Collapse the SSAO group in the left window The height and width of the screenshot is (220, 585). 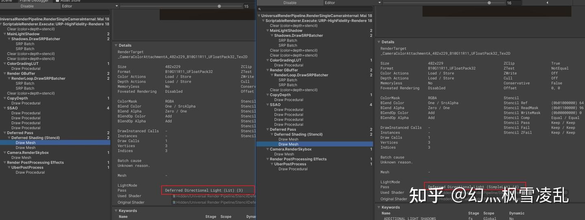5,108
